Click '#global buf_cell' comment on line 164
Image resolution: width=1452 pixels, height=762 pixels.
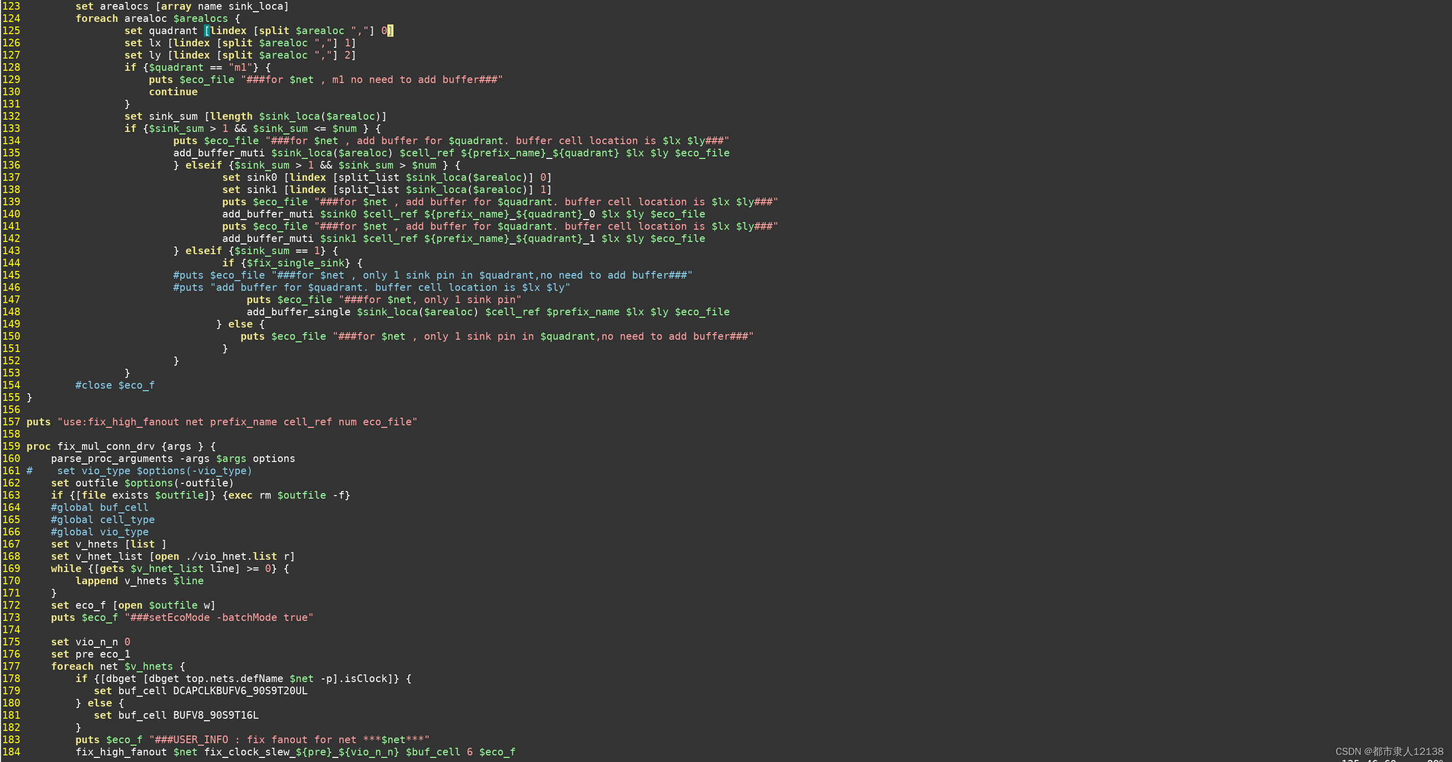point(99,507)
